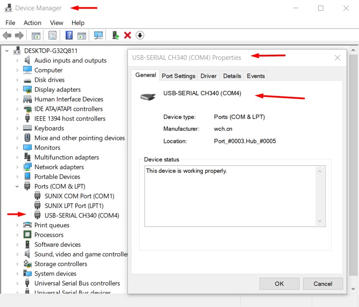
Task: Expand Universal Serial Bus controllers chevron
Action: coord(17,283)
